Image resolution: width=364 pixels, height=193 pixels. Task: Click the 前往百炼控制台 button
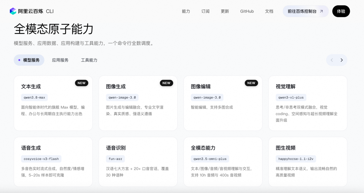(305, 11)
